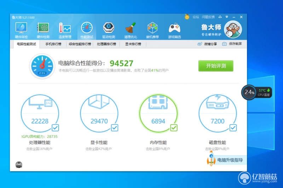Open the title bar dropdown menu arrow
Image resolution: width=283 pixels, height=188 pixels.
(227, 17)
